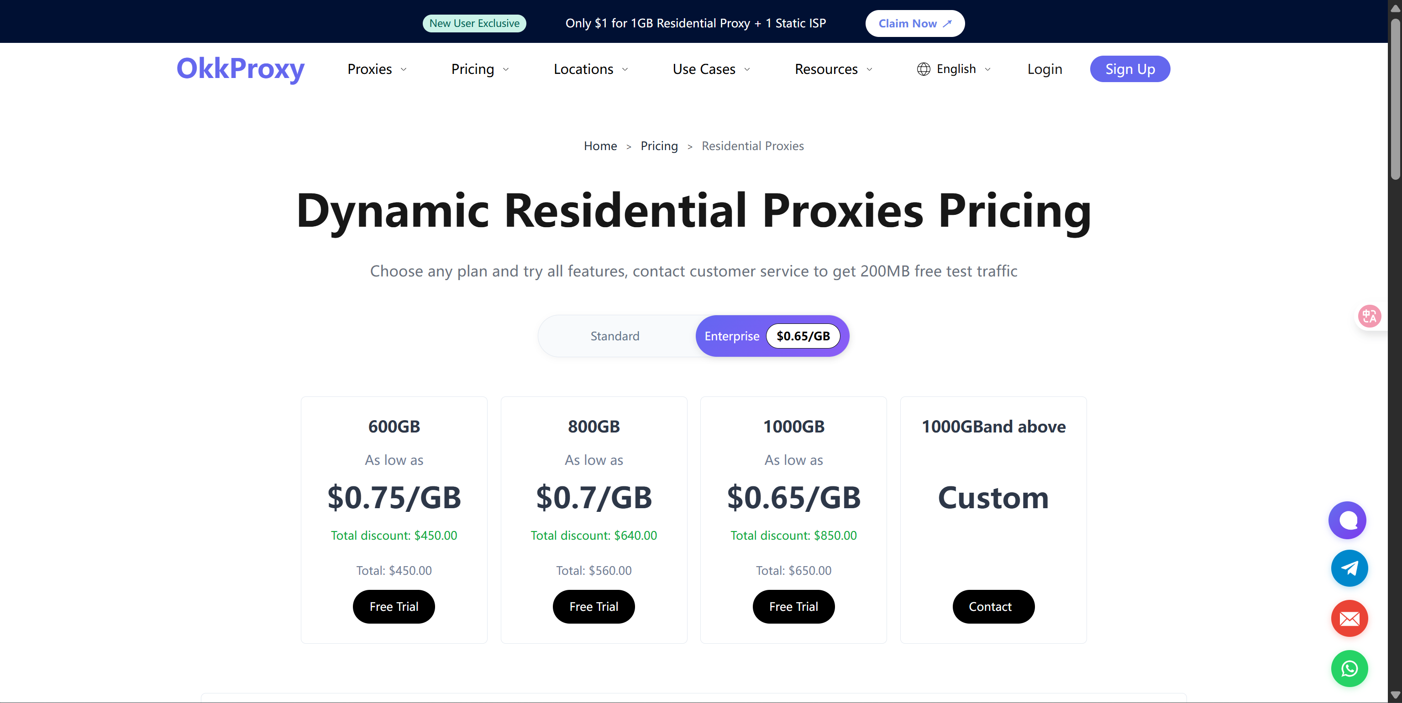Click the globe language icon
1402x703 pixels.
coord(923,69)
